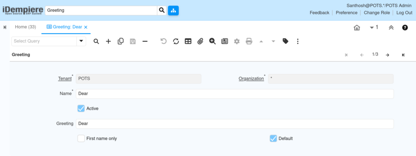Click the record counter 1/3
This screenshot has height=156, width=416.
375,54
